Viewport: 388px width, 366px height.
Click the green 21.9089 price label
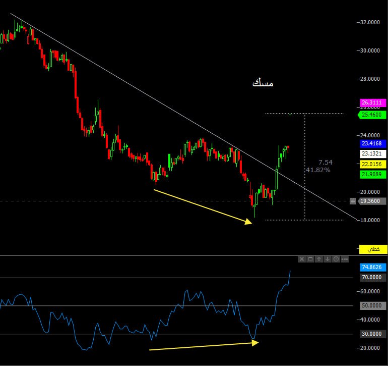coord(373,174)
